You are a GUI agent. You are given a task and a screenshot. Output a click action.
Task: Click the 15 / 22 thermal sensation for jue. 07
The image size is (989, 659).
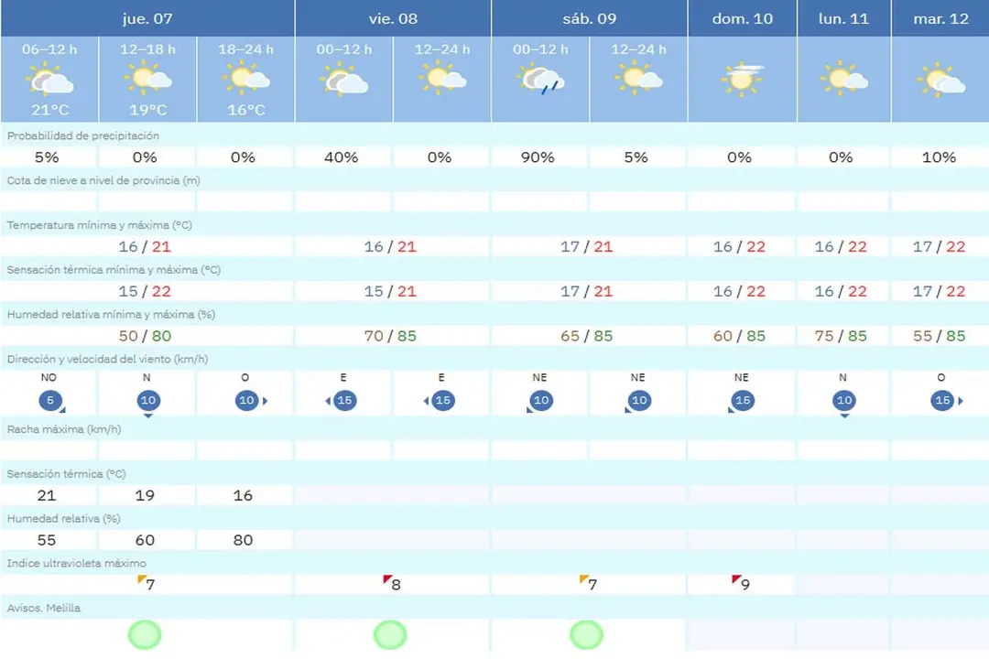click(x=145, y=291)
